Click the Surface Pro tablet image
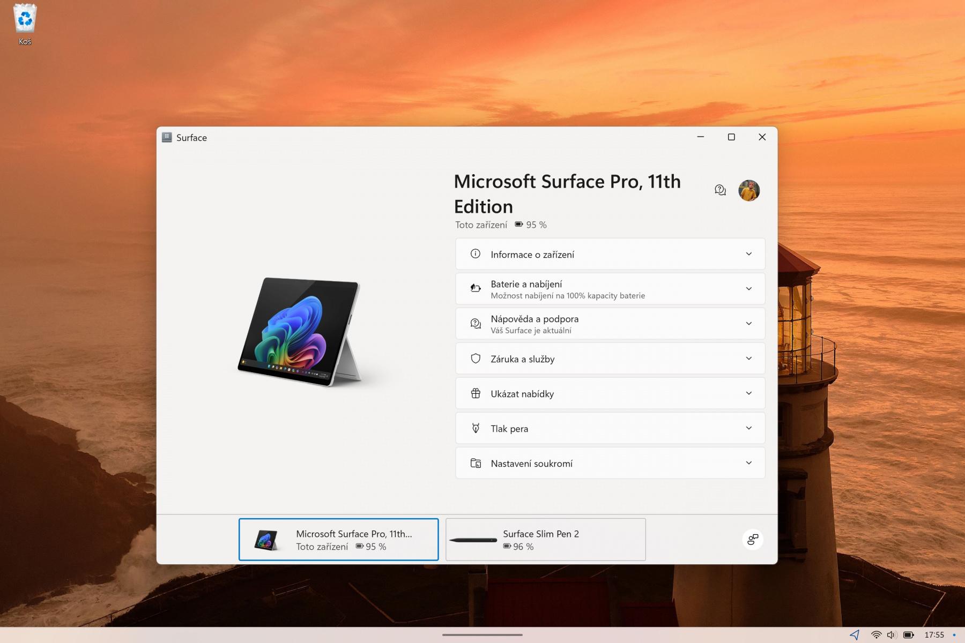The width and height of the screenshot is (965, 643). pyautogui.click(x=300, y=332)
